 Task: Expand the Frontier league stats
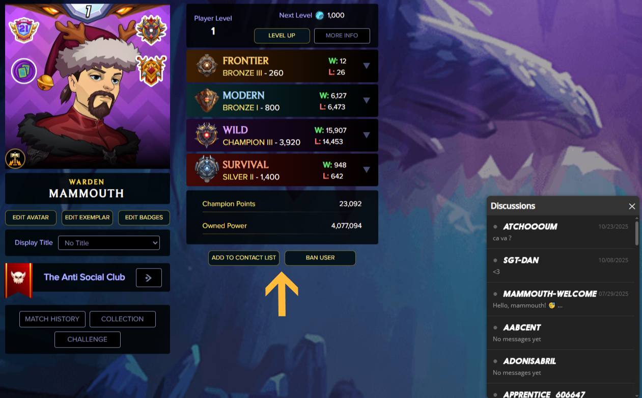366,66
